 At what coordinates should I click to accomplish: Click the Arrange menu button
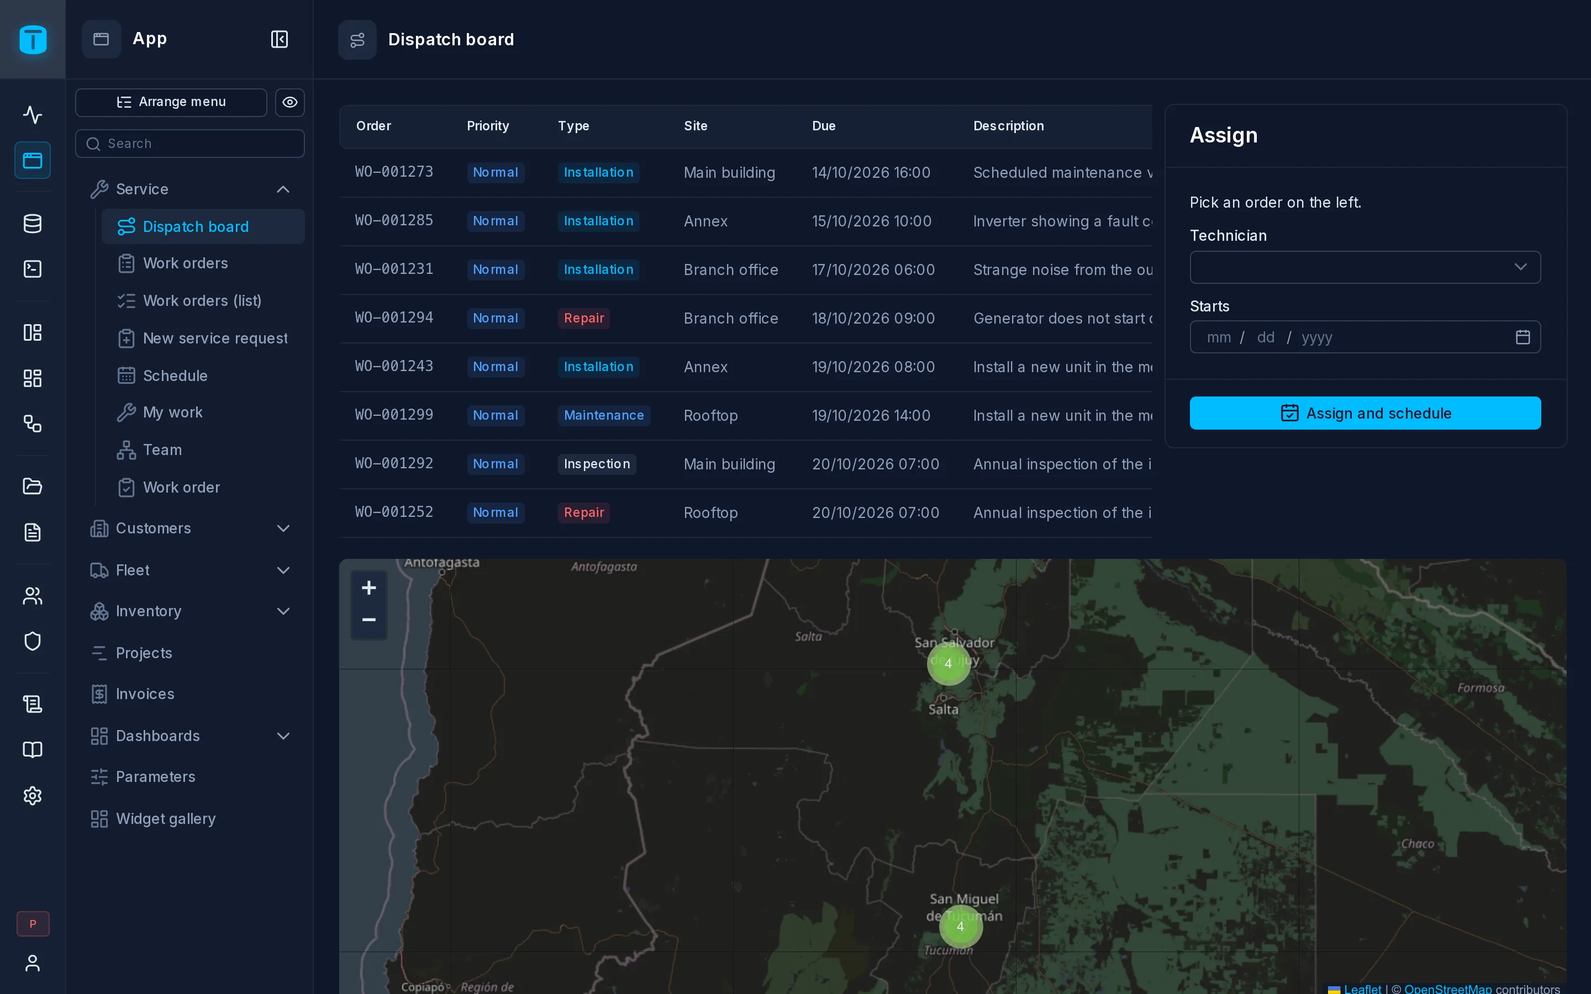[171, 102]
